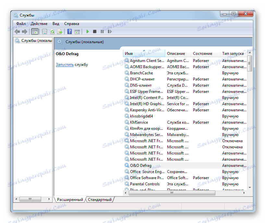Click Работает status of KMService row
This screenshot has width=266, height=223.
coord(201,122)
